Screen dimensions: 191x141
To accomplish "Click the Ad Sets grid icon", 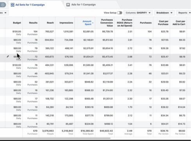I will pos(13,5).
